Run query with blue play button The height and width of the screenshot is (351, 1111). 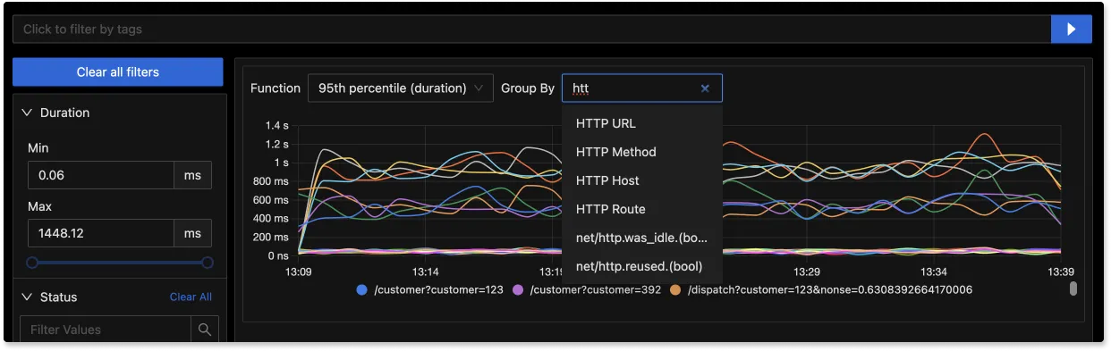pyautogui.click(x=1071, y=29)
